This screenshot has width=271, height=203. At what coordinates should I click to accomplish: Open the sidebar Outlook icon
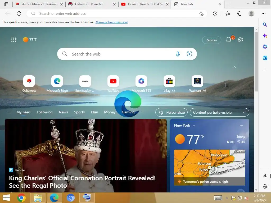coord(265,58)
